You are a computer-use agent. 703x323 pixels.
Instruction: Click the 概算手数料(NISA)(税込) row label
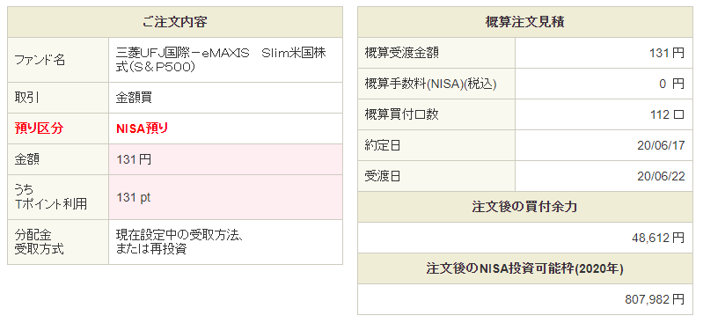pos(431,84)
